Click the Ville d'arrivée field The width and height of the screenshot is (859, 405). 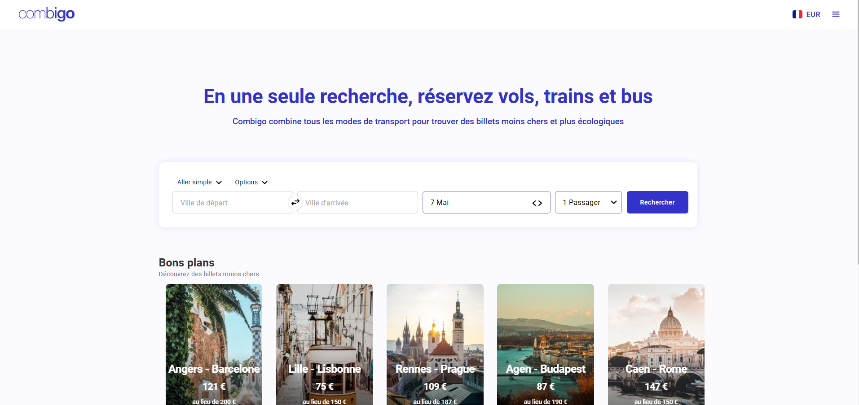click(357, 202)
